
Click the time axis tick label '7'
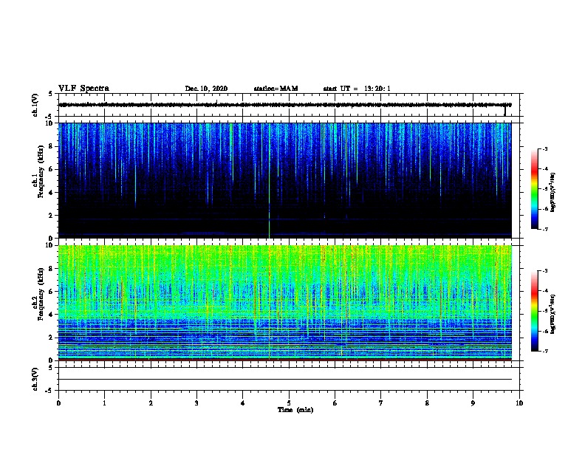pos(381,403)
